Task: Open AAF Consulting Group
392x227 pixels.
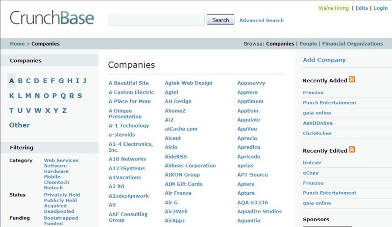Action: coord(128,217)
